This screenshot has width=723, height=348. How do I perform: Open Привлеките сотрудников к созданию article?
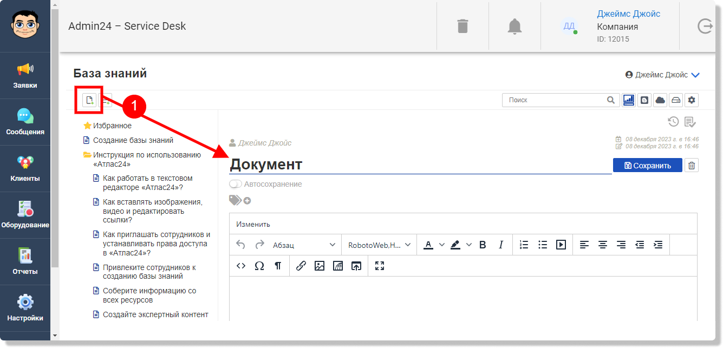point(149,272)
